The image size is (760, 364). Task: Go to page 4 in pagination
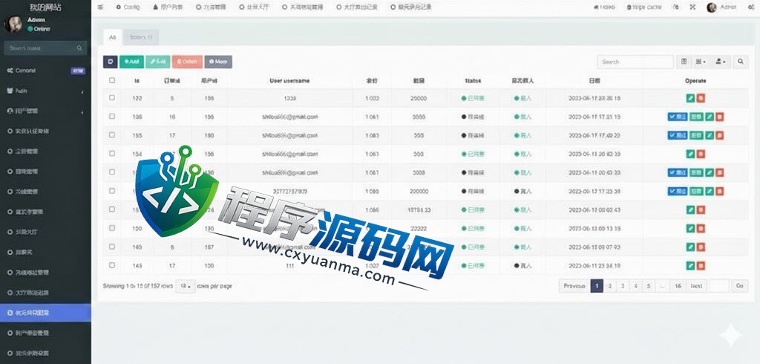635,286
